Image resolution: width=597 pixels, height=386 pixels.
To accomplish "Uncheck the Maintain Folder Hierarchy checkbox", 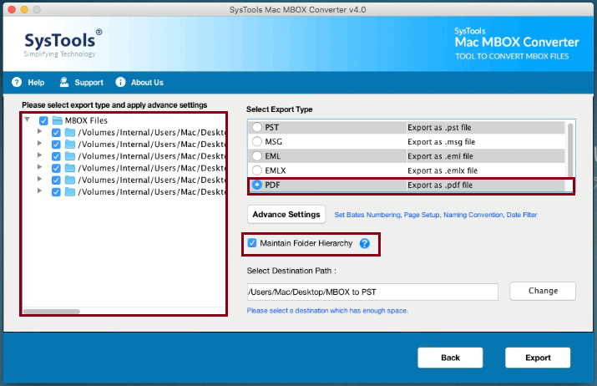I will (x=252, y=243).
